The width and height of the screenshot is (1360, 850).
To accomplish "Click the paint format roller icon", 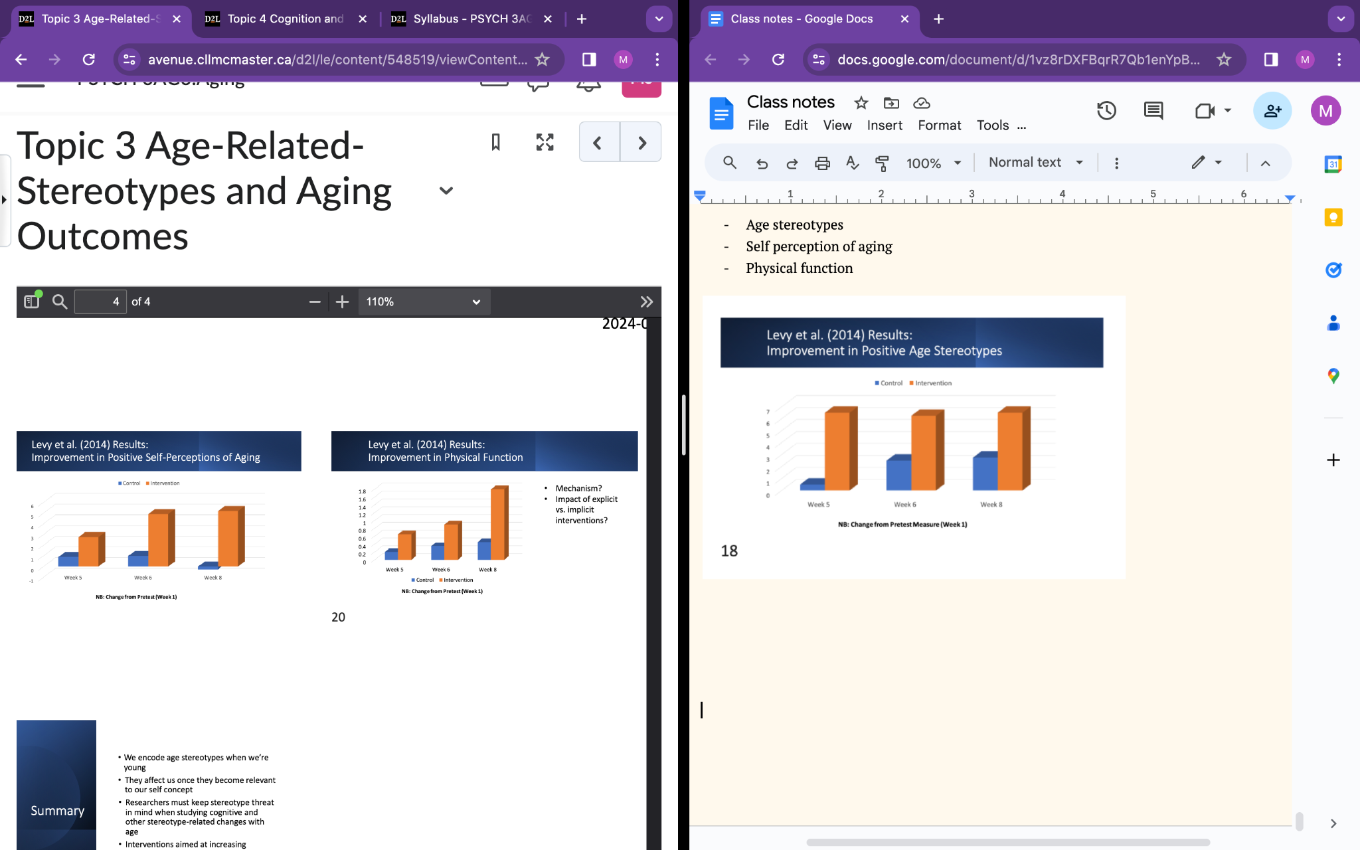I will coord(882,163).
